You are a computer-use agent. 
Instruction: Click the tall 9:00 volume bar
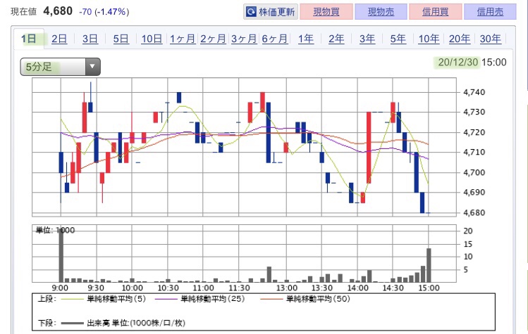61,255
